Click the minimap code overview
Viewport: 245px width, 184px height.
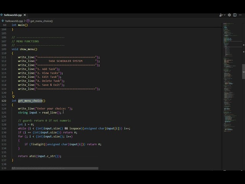click(232, 78)
